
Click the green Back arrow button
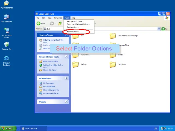(39, 23)
